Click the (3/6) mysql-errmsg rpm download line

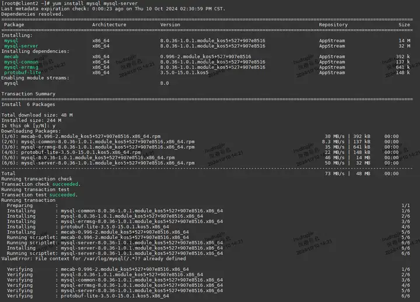98,147
